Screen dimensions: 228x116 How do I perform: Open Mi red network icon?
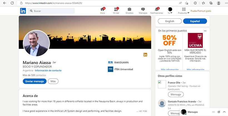pyautogui.click(x=116, y=10)
